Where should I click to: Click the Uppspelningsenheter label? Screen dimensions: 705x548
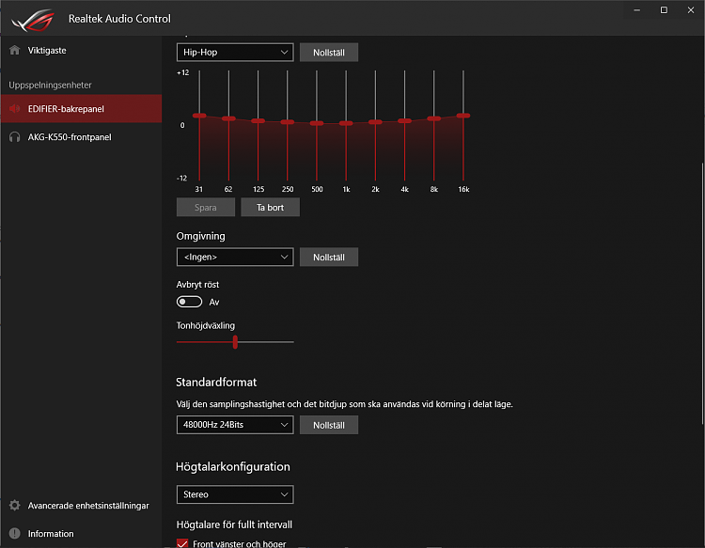[50, 85]
